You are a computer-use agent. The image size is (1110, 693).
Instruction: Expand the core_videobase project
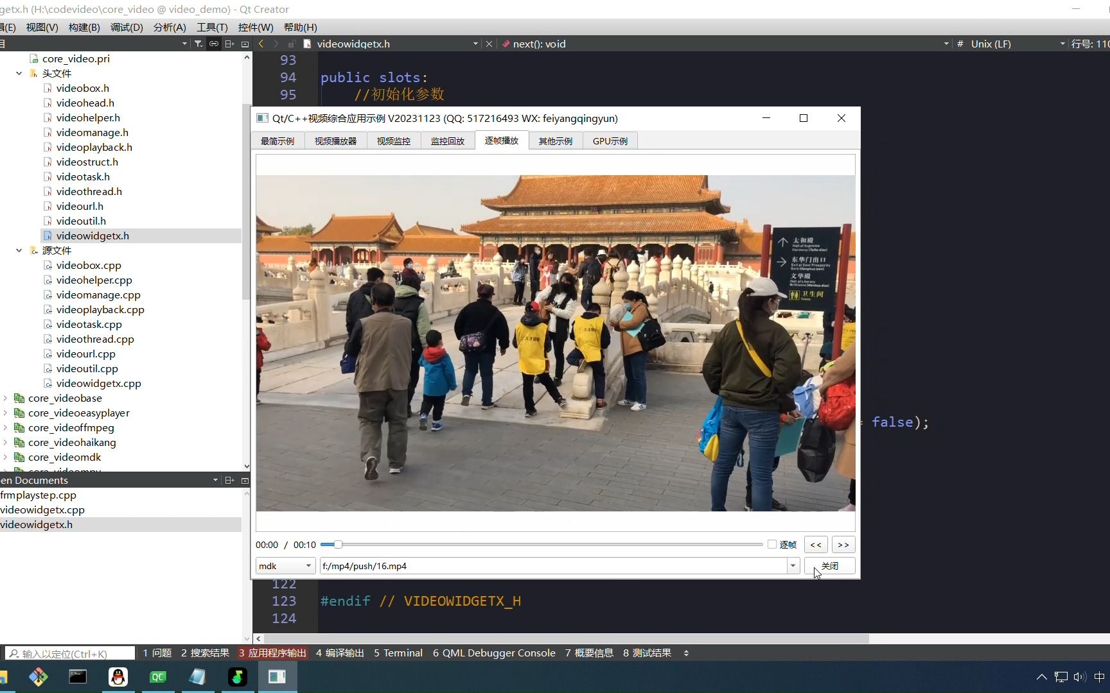(5, 398)
